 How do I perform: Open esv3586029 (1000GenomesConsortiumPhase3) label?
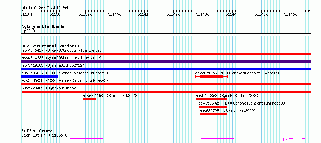click(242, 103)
